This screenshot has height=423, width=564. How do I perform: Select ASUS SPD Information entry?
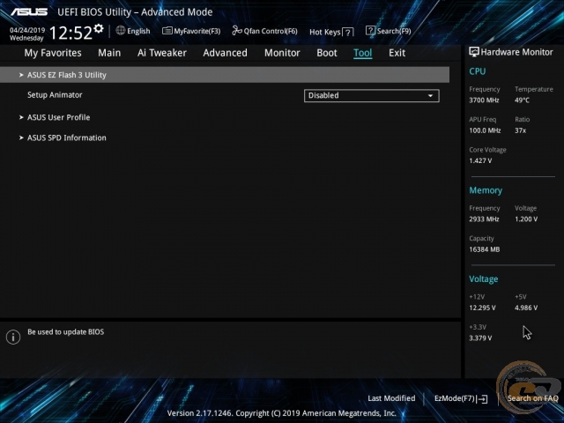click(x=67, y=137)
